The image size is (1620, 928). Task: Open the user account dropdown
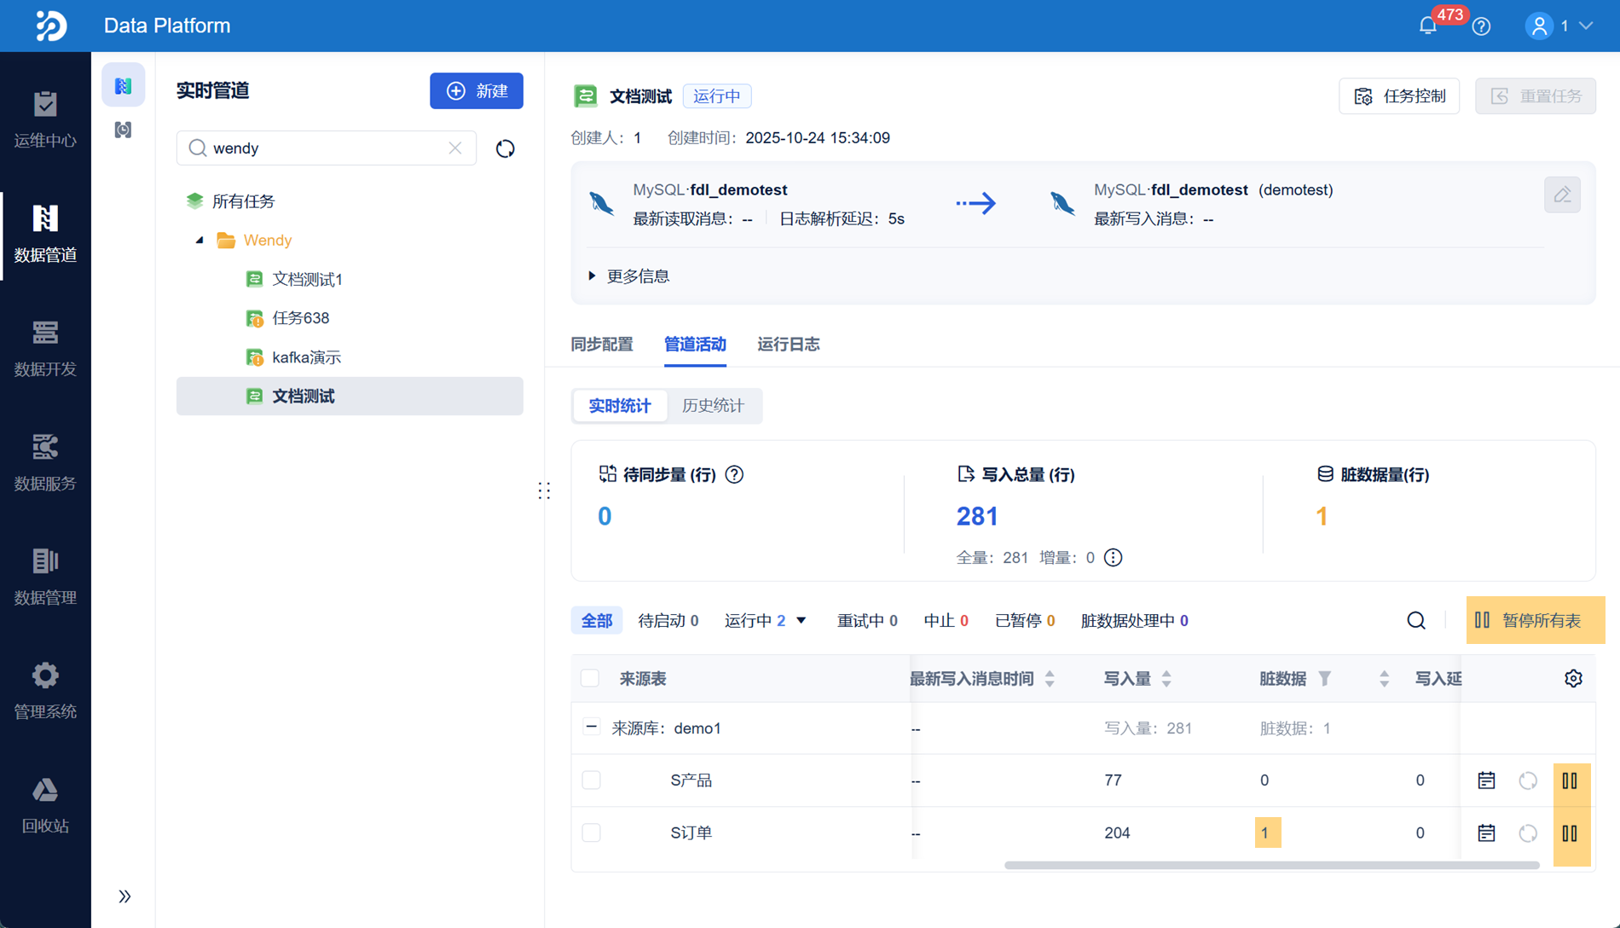(1559, 26)
